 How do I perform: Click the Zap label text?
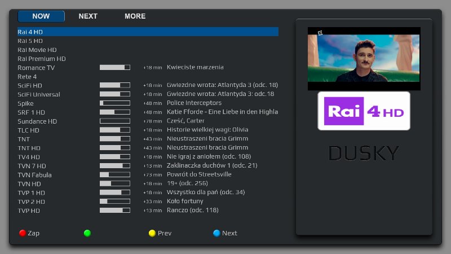[34, 233]
